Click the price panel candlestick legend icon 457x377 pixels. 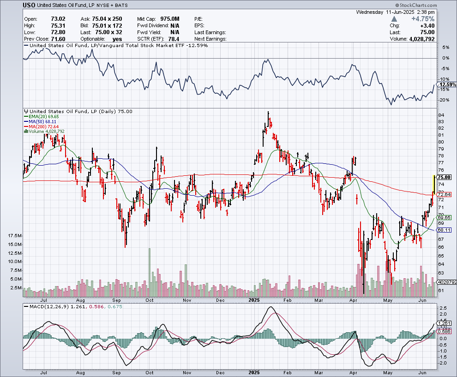pos(26,111)
